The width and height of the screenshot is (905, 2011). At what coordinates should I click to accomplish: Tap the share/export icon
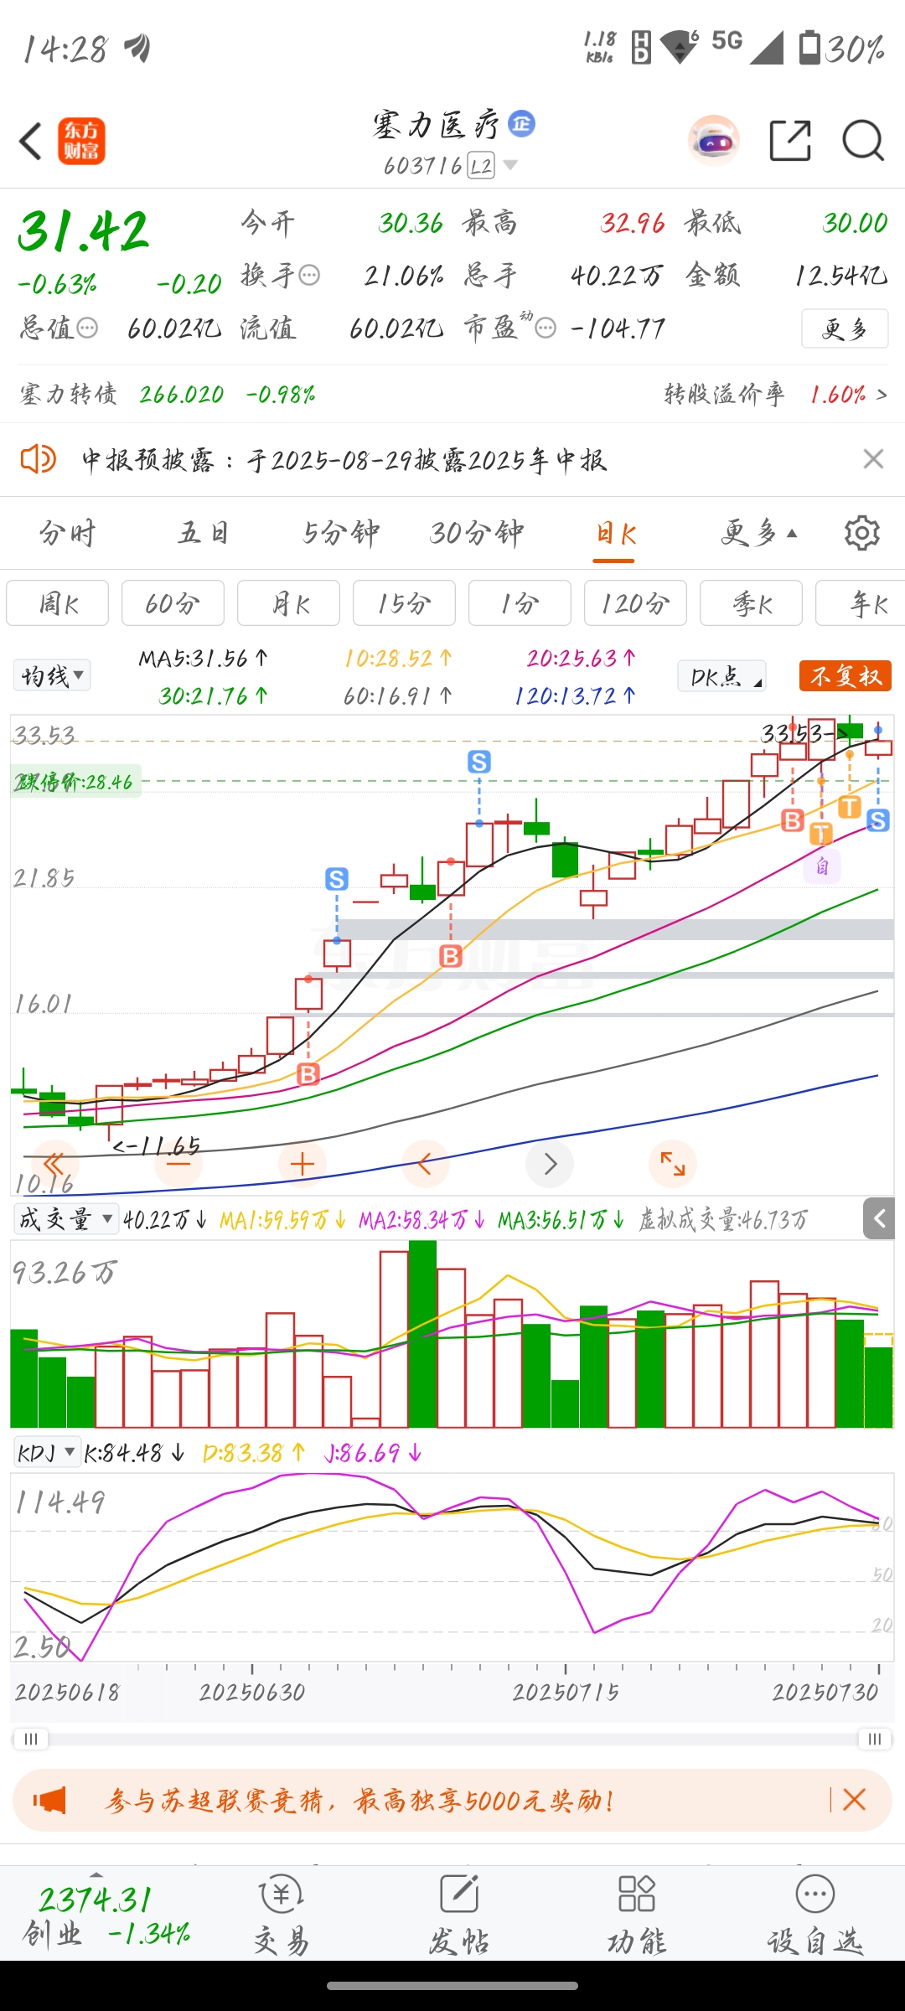(x=790, y=140)
